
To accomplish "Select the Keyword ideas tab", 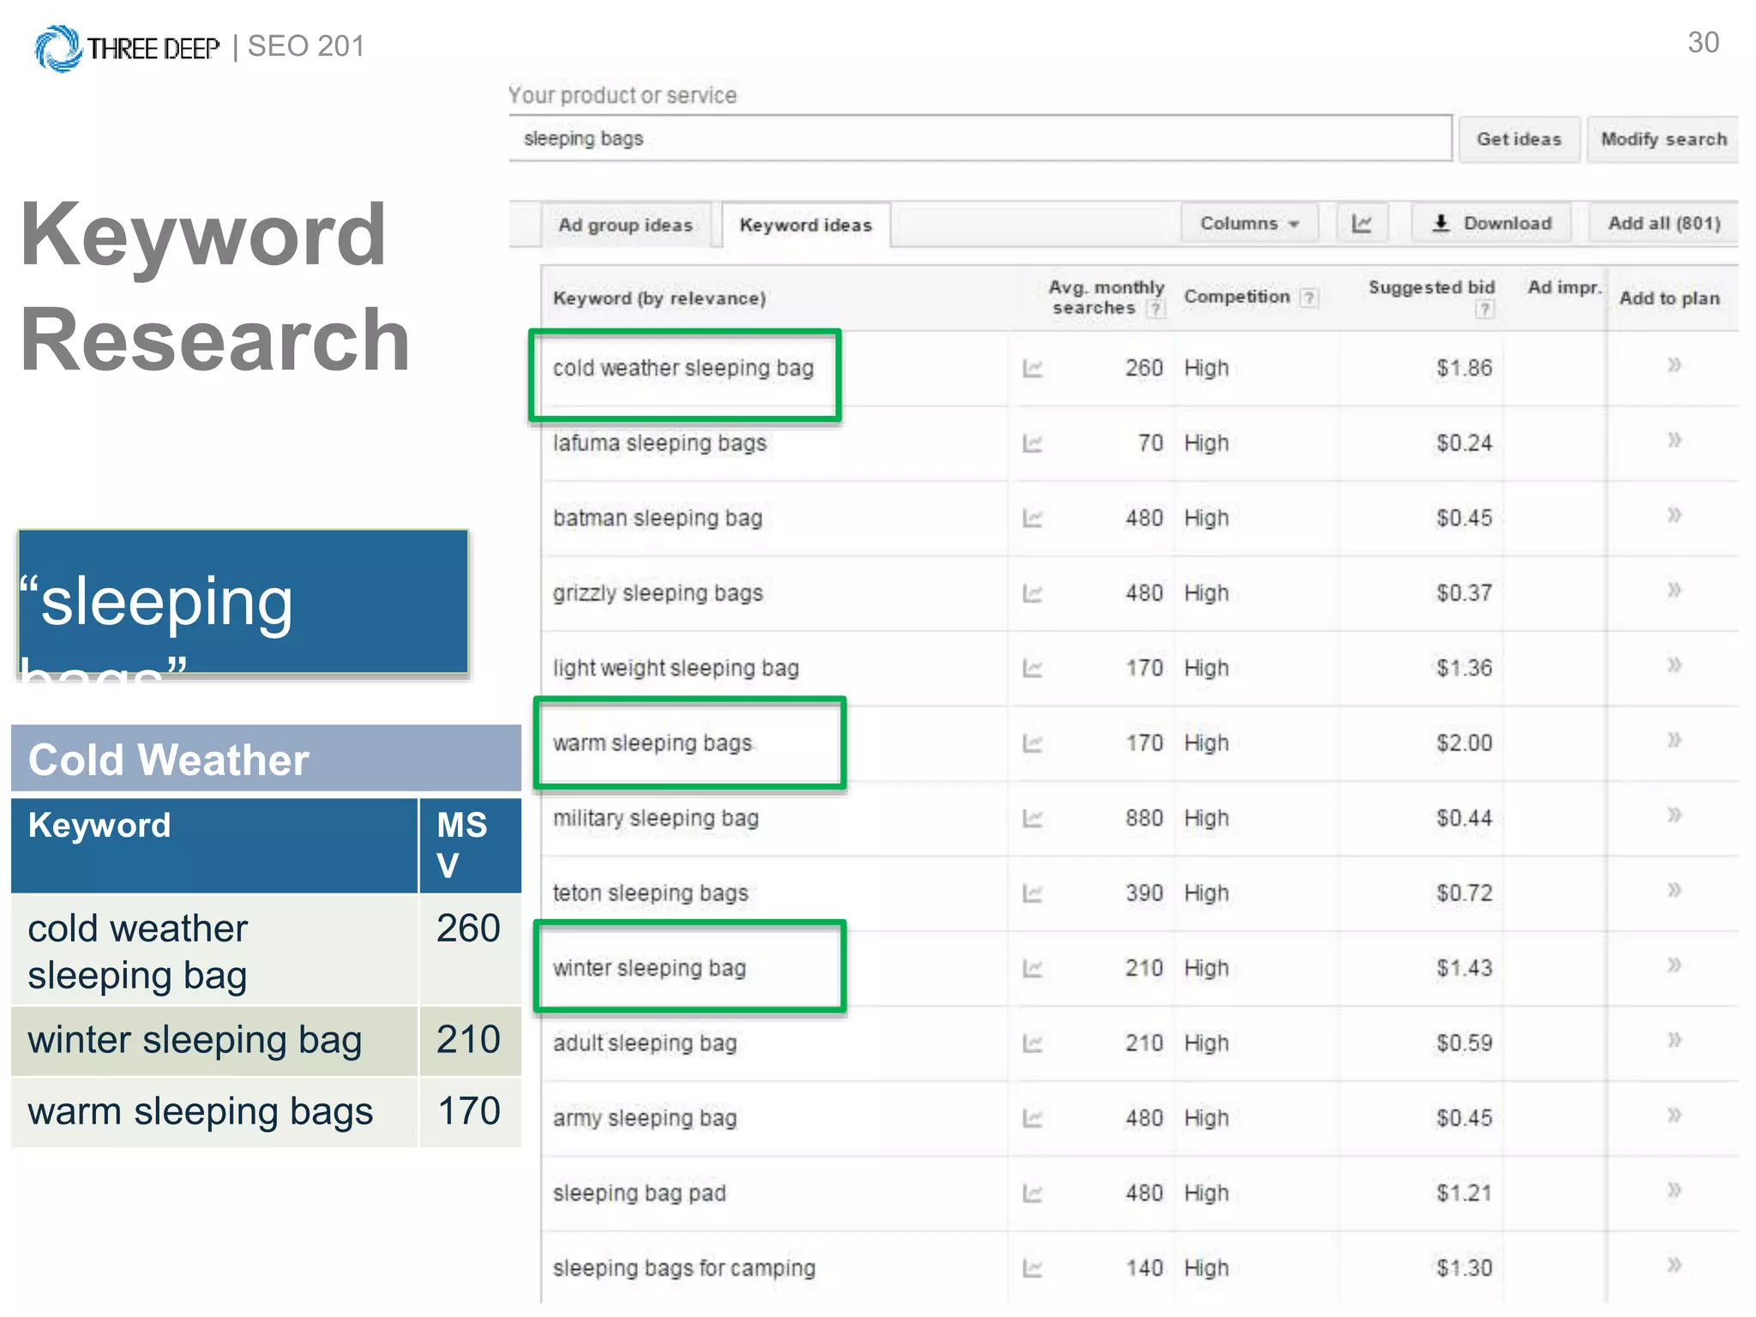I will tap(805, 226).
